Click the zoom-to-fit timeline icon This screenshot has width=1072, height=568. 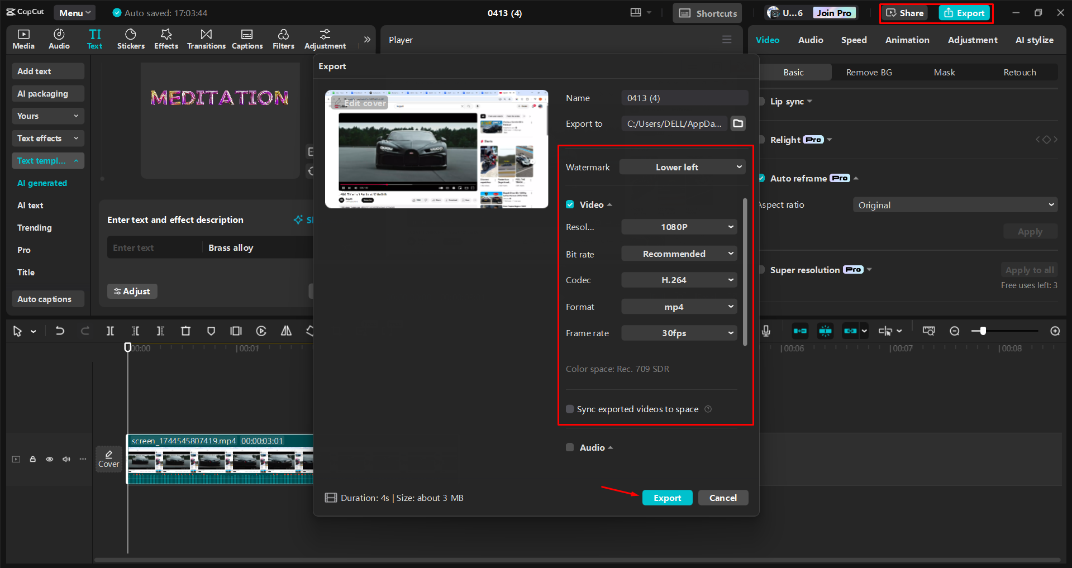tap(928, 331)
